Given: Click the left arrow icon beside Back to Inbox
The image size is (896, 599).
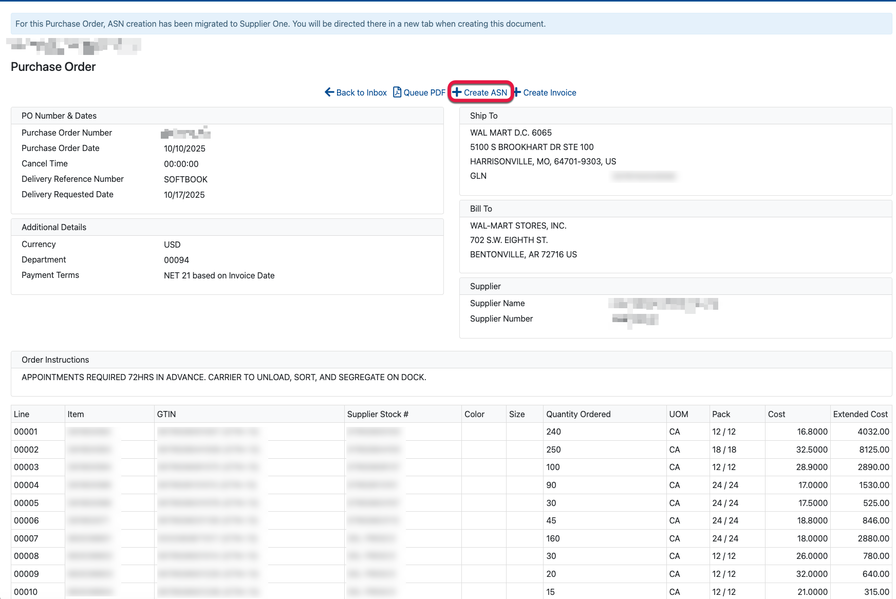Looking at the screenshot, I should coord(329,92).
